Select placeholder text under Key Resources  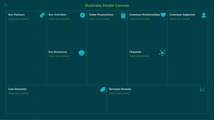[x=59, y=56]
